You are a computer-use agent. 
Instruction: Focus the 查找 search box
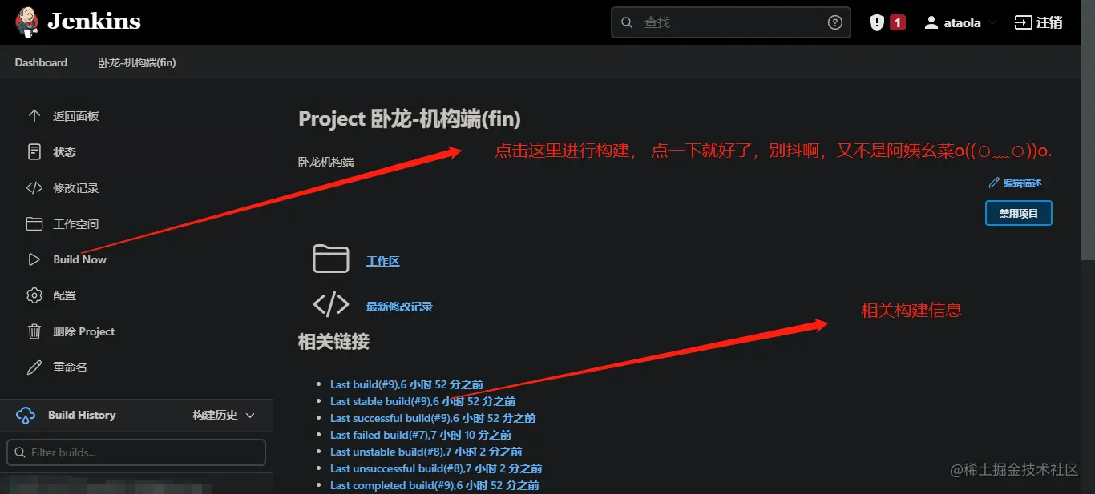731,22
